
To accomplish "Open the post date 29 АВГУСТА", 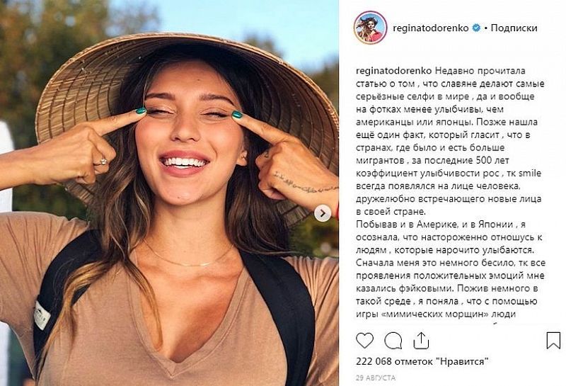I will [x=376, y=378].
